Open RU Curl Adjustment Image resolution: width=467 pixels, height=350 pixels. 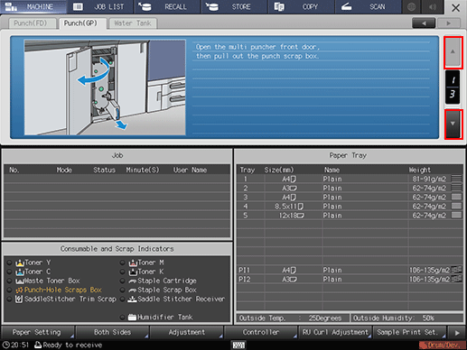335,332
